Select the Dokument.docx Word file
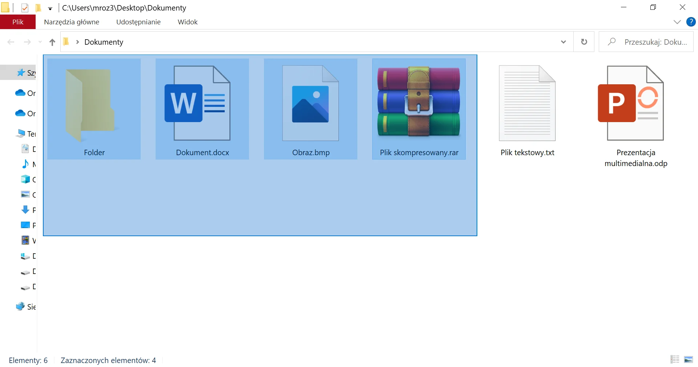 (202, 109)
